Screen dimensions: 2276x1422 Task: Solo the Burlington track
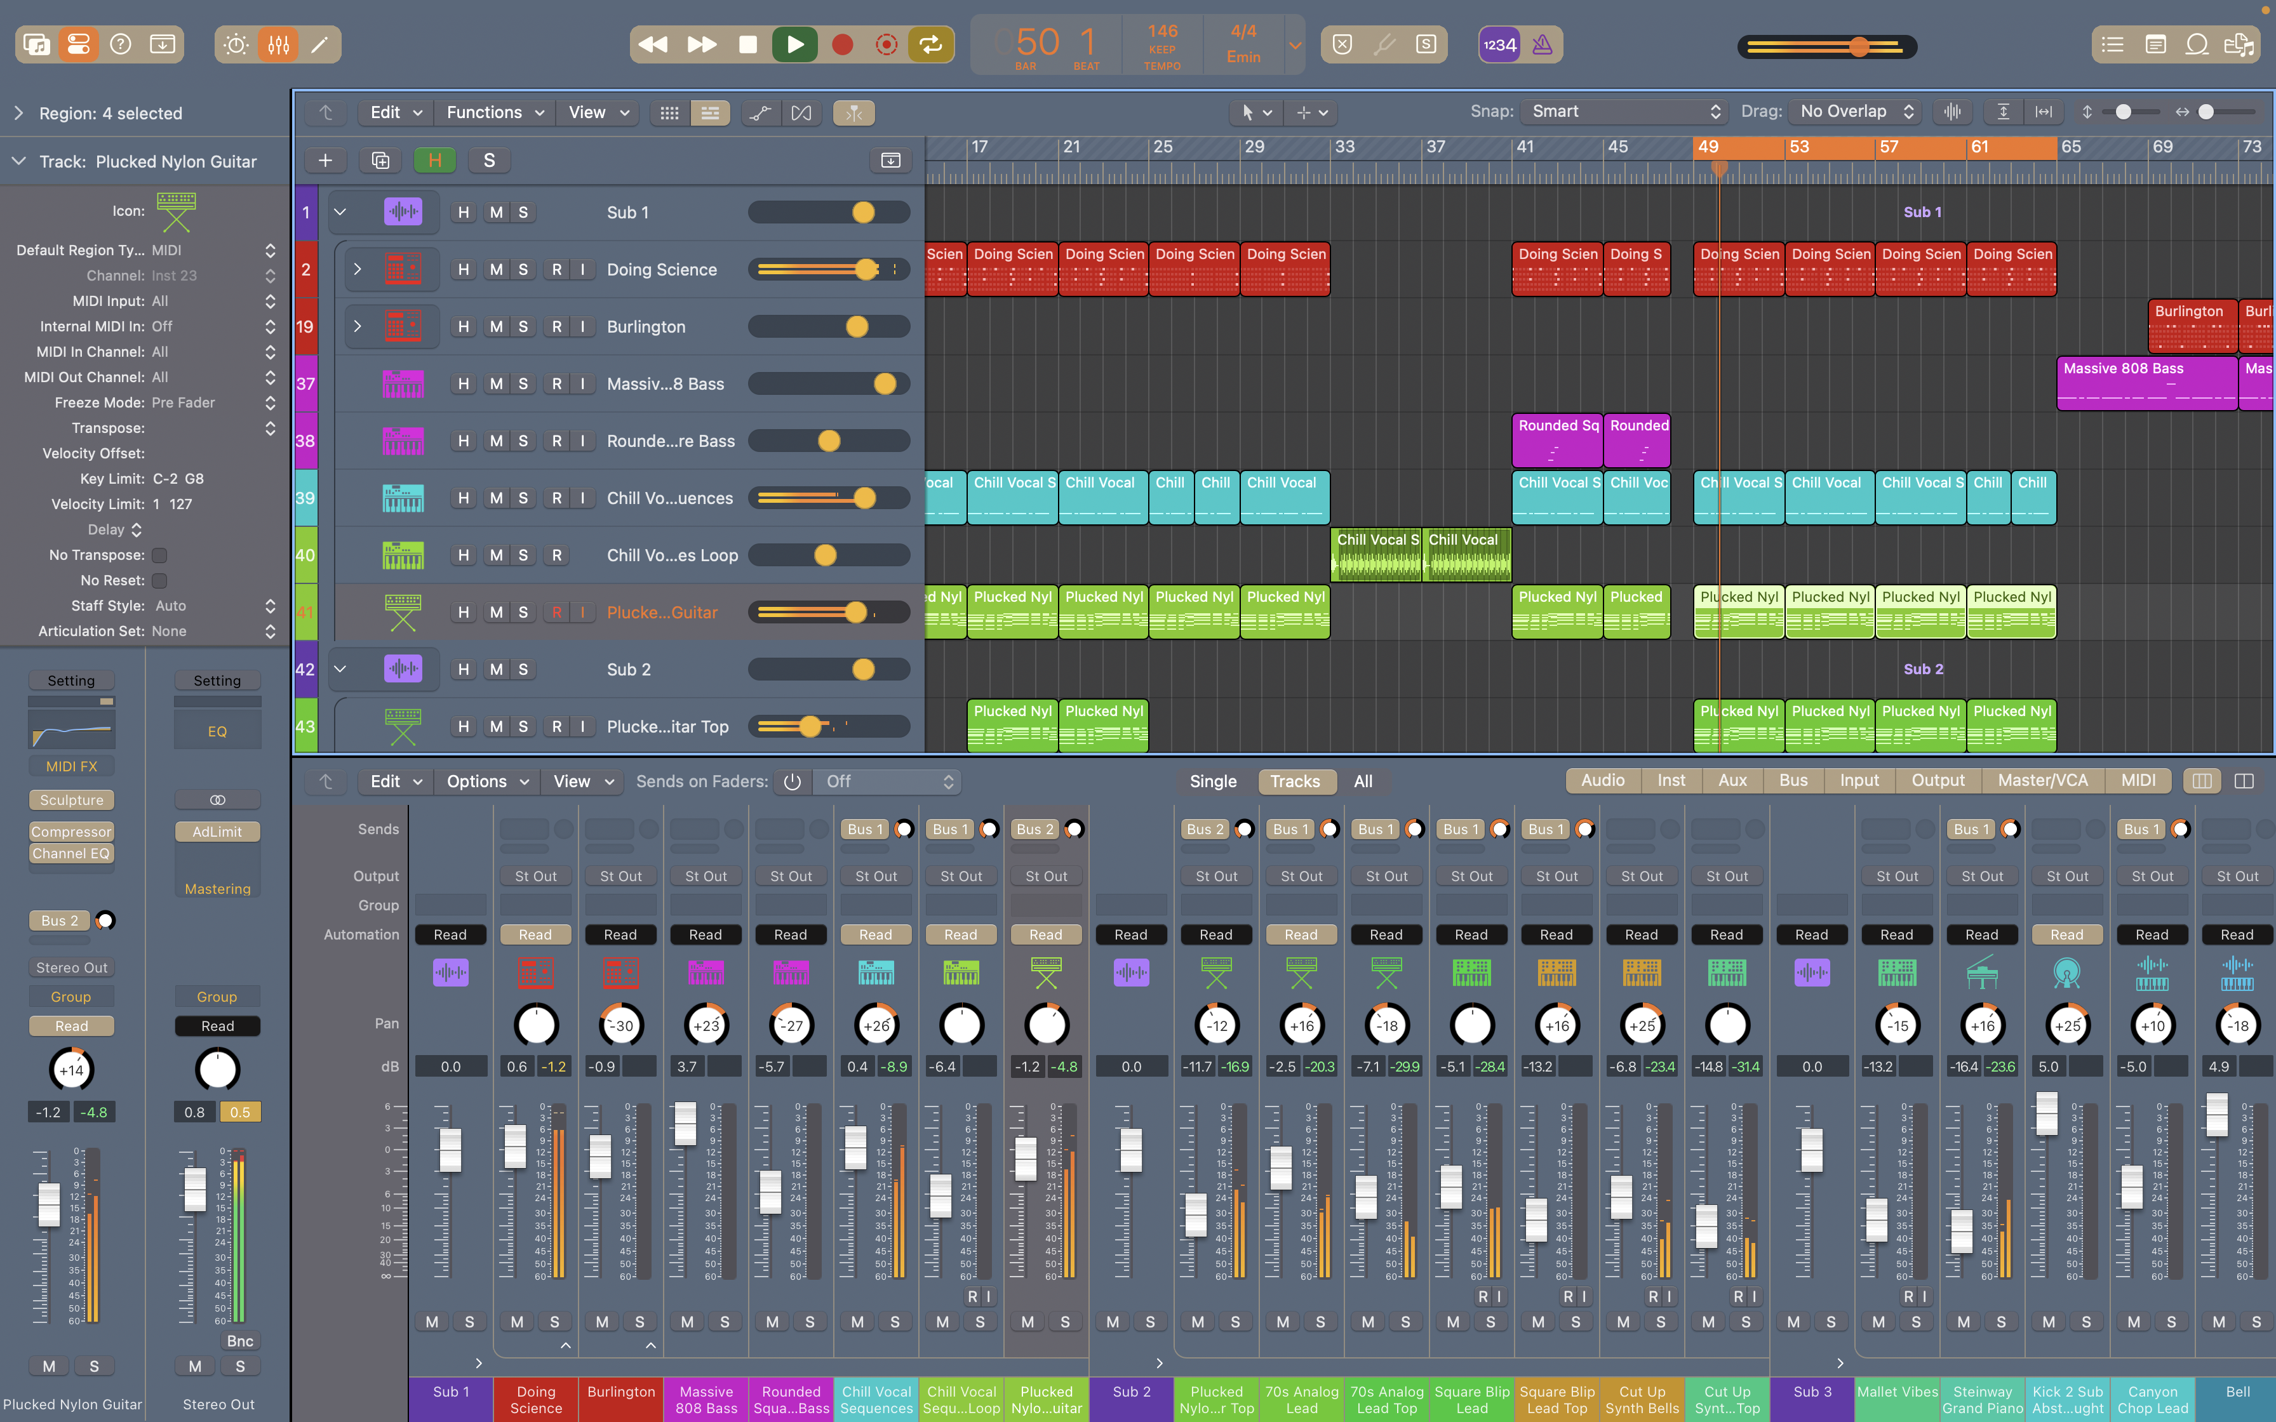click(x=523, y=328)
